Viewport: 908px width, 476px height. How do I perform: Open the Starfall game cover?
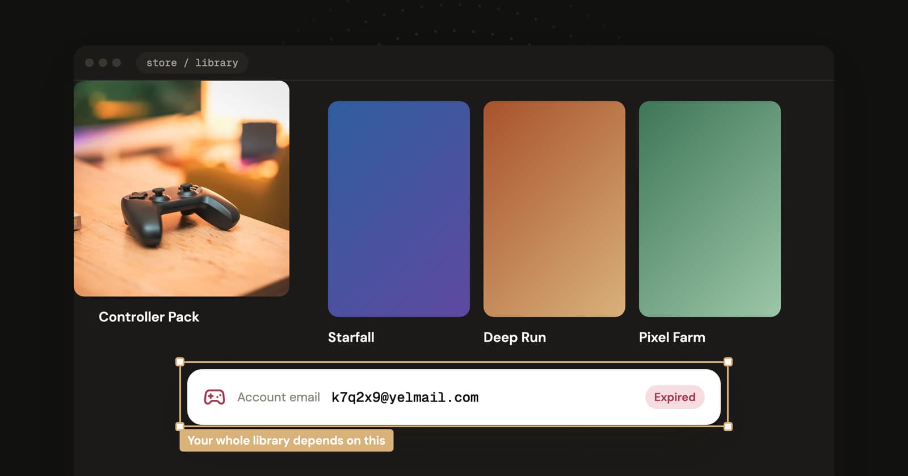pos(399,209)
